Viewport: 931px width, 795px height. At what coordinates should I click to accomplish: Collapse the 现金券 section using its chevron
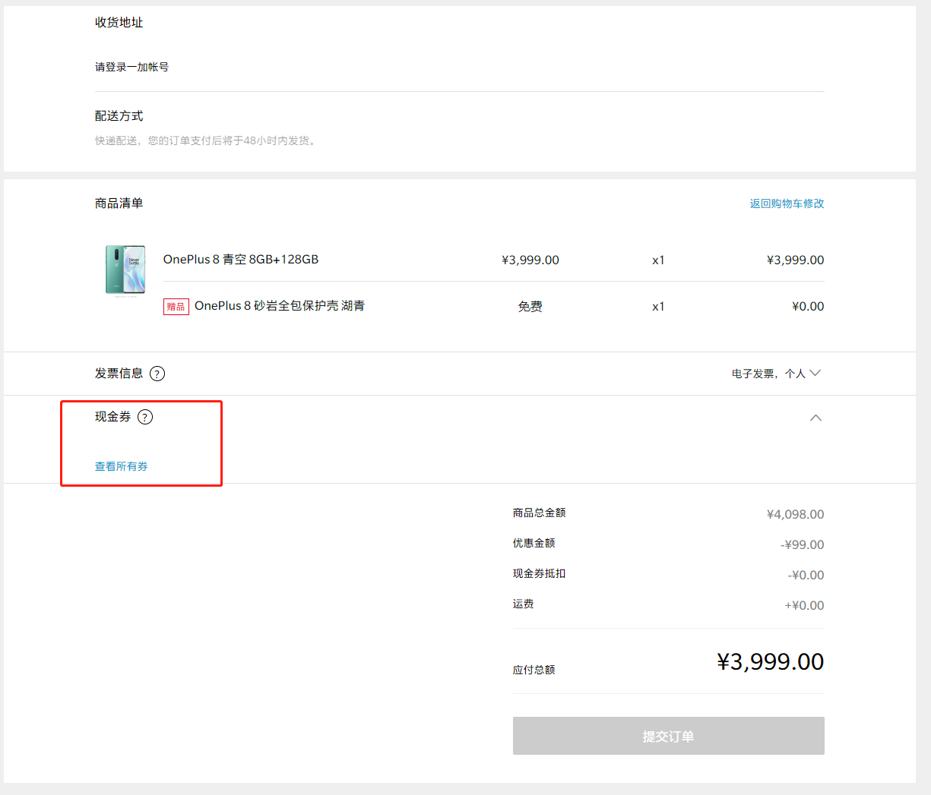click(815, 418)
